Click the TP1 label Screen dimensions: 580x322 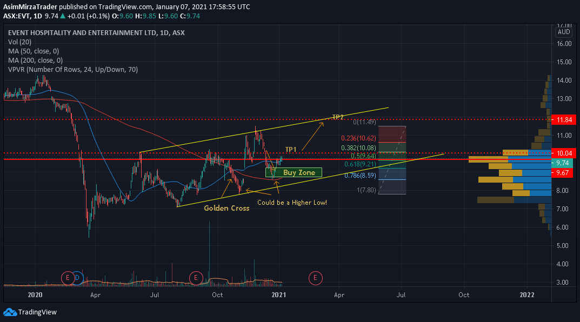291,149
